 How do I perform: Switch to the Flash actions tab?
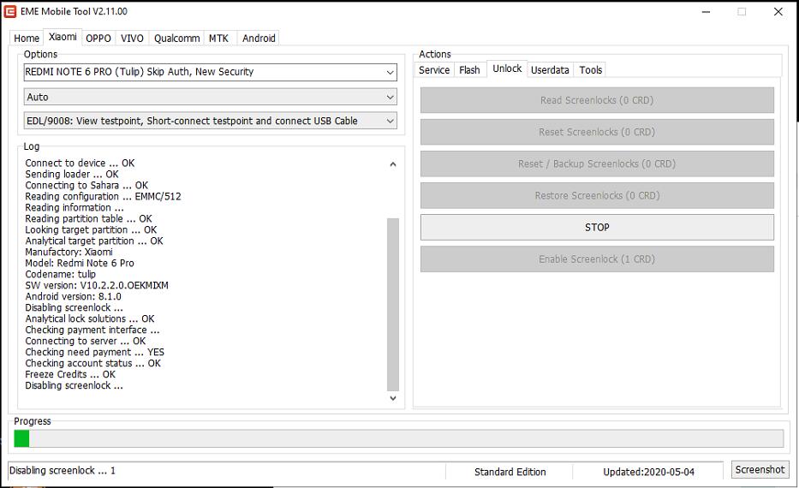[x=469, y=70]
